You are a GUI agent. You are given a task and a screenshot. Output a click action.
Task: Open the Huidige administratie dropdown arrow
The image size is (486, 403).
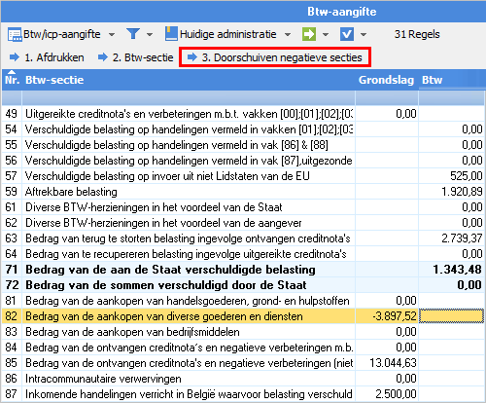click(x=288, y=35)
